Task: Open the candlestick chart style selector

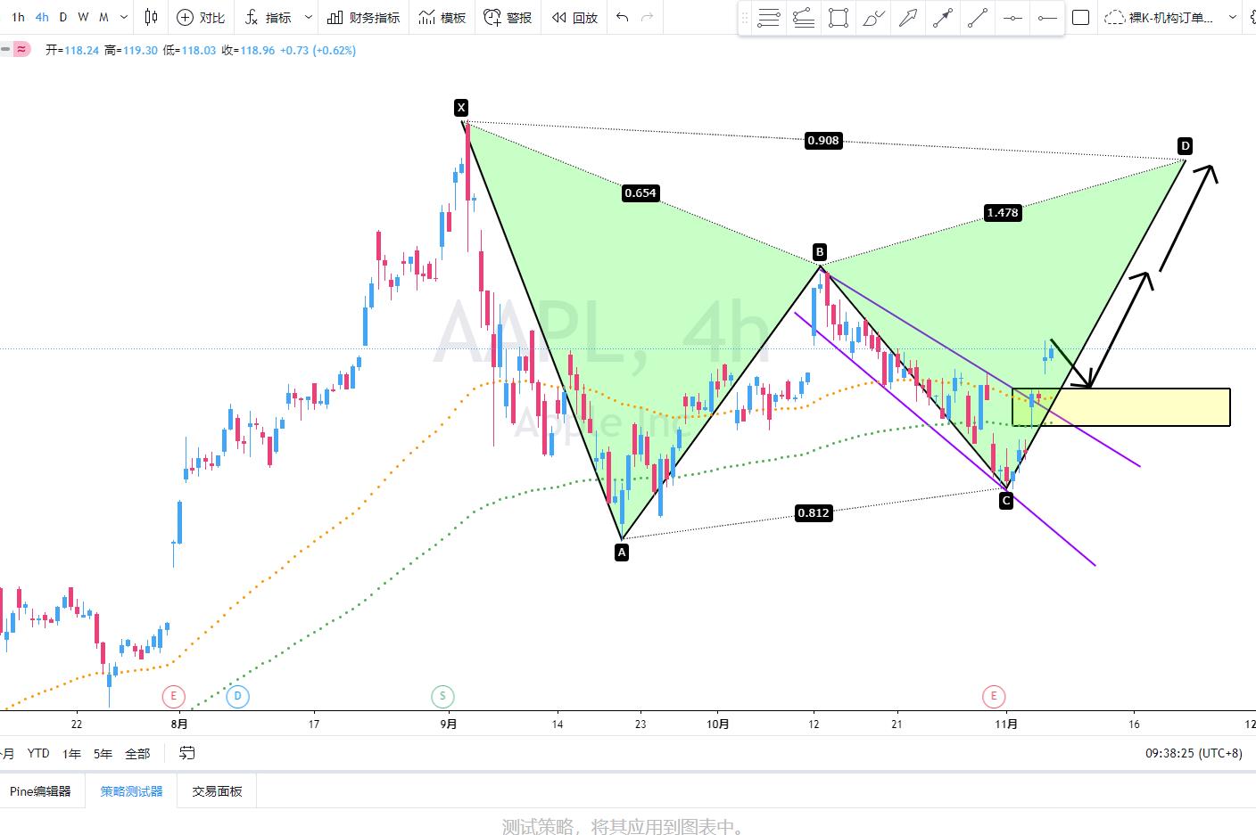Action: 151,17
